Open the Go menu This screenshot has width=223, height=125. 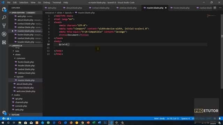click(39, 2)
